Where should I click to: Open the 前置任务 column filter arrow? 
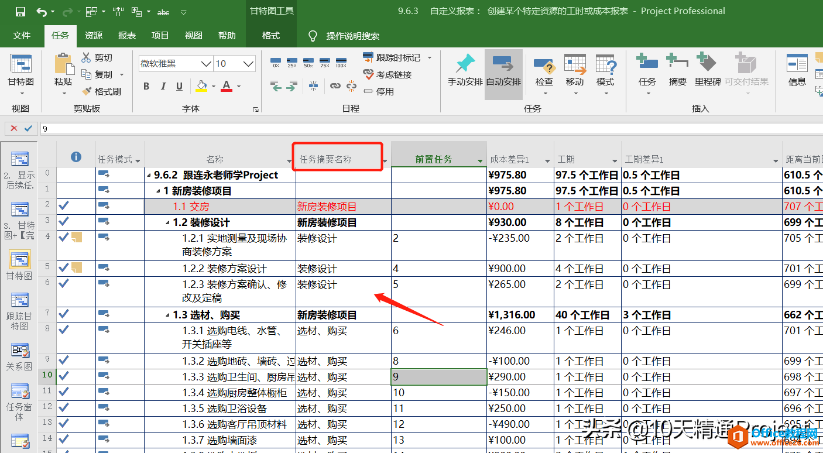(480, 160)
